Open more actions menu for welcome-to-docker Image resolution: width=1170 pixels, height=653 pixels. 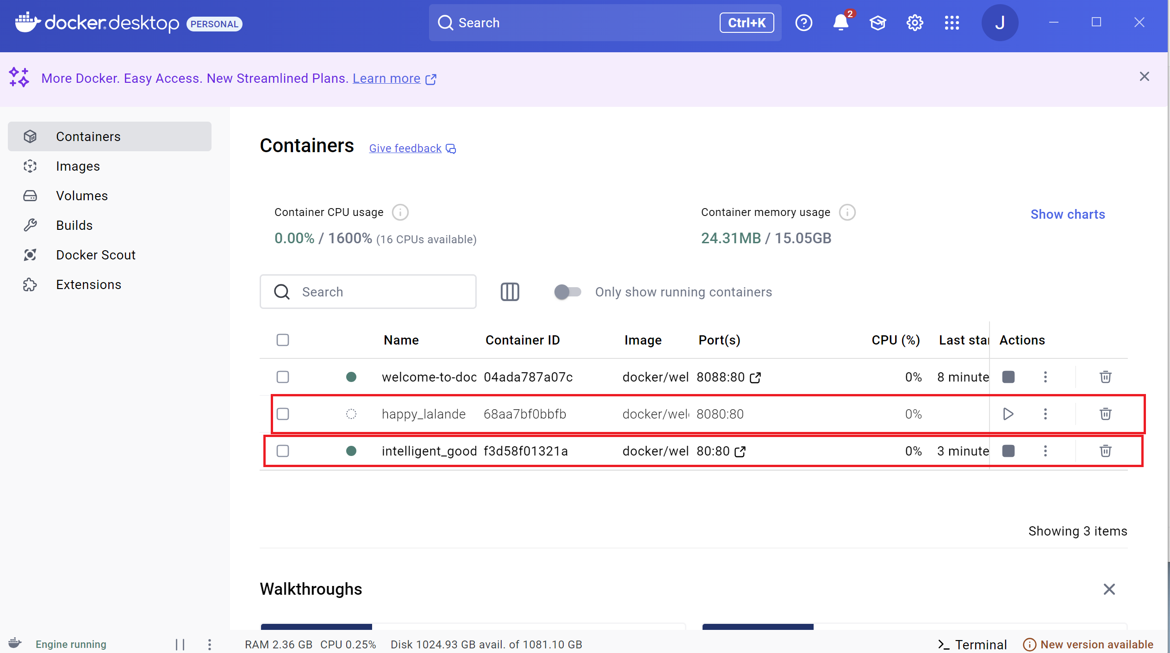(1045, 377)
